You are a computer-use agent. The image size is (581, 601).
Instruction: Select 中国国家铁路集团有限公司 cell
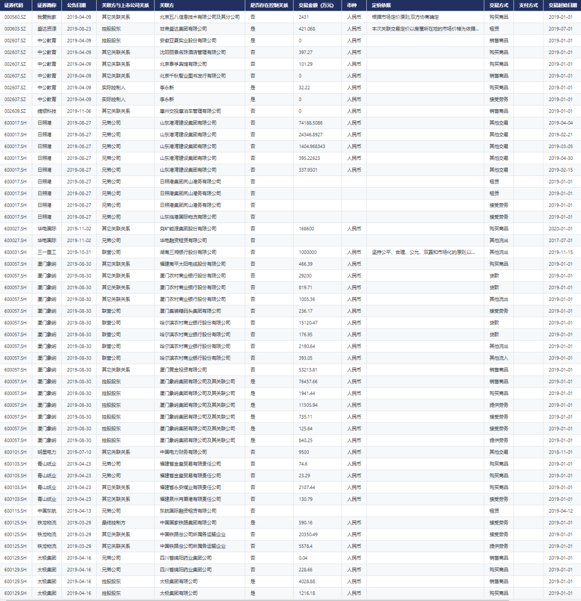188,523
